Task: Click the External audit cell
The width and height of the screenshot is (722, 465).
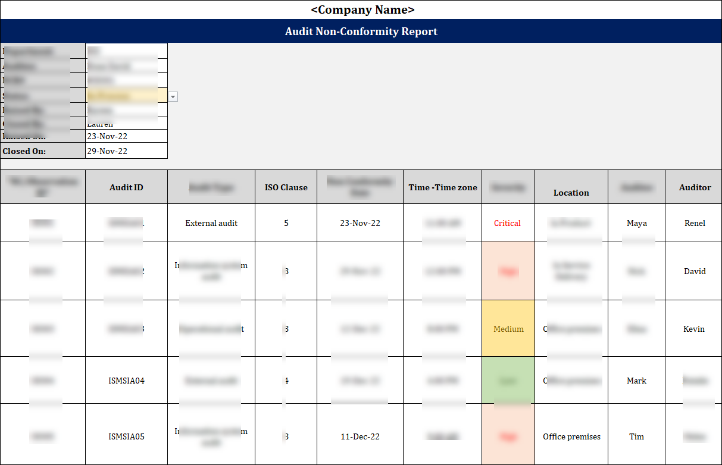Action: [211, 222]
